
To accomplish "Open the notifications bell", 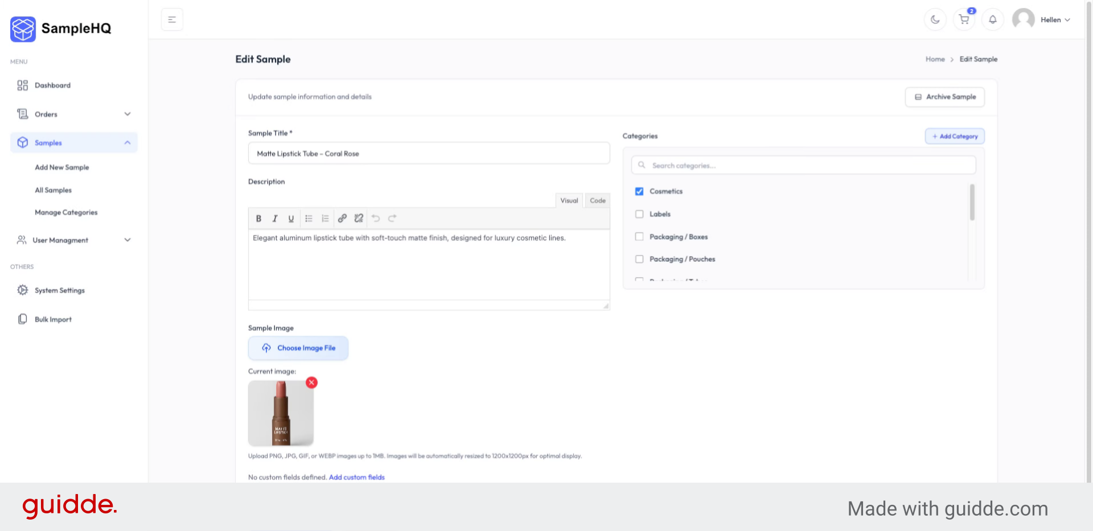I will click(993, 19).
